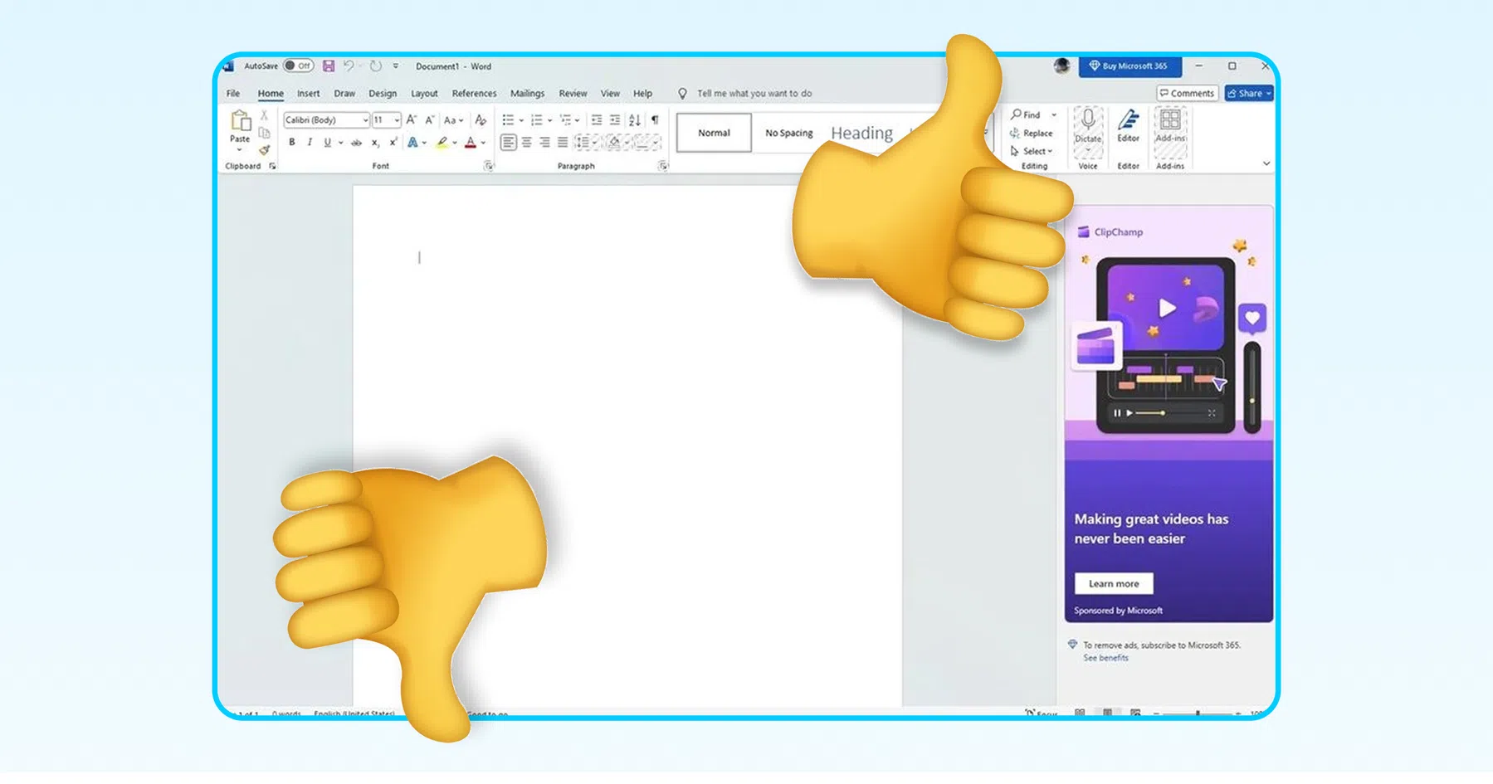The image size is (1493, 784).
Task: Apply the blue Text Effects A
Action: point(412,143)
